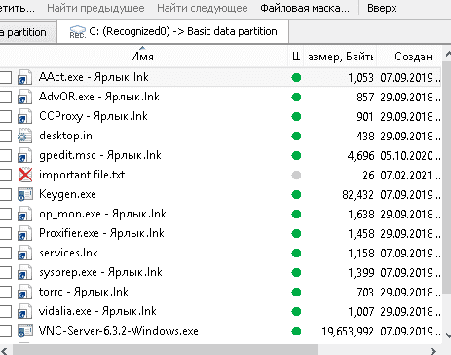Click the desktop.ini gear file icon
The width and height of the screenshot is (451, 355).
25,137
